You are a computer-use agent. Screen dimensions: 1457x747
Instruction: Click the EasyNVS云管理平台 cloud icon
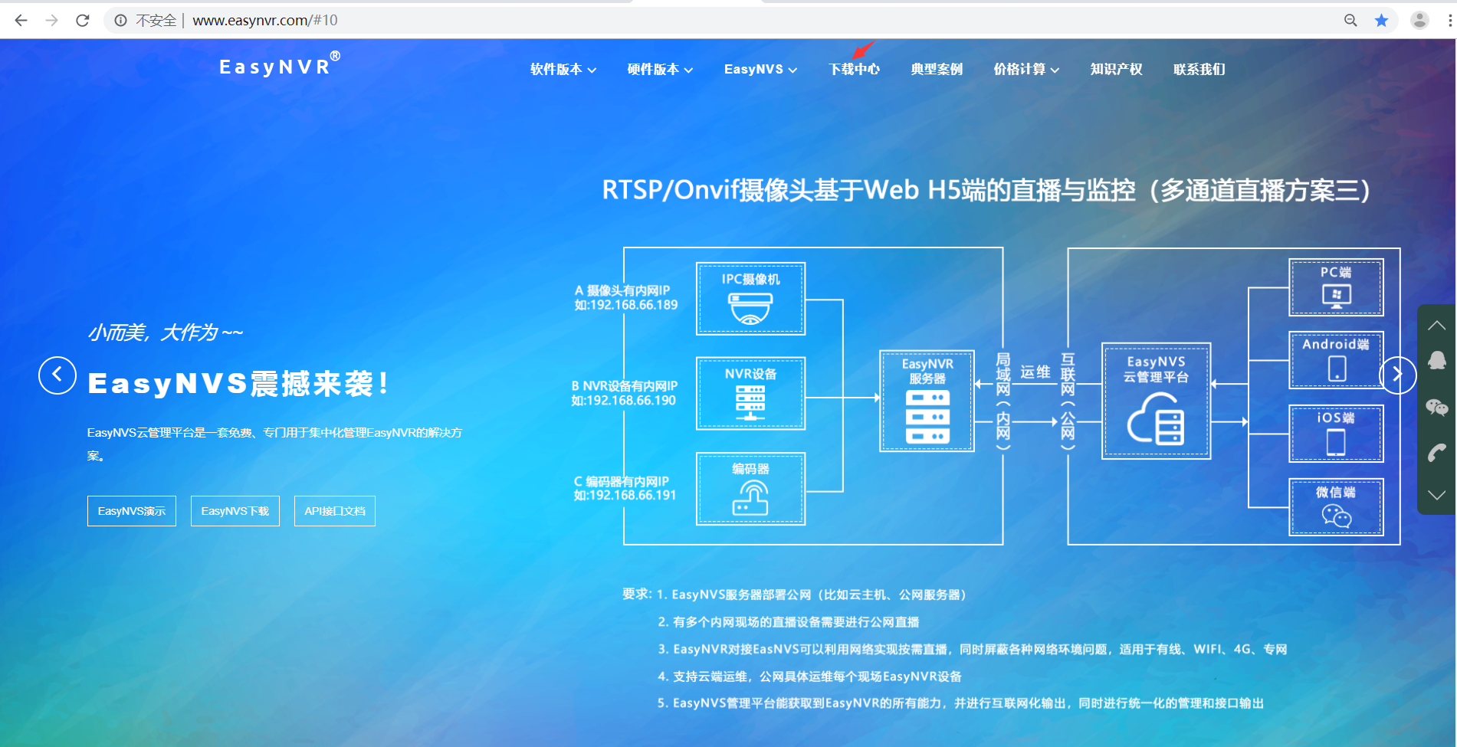coord(1156,418)
